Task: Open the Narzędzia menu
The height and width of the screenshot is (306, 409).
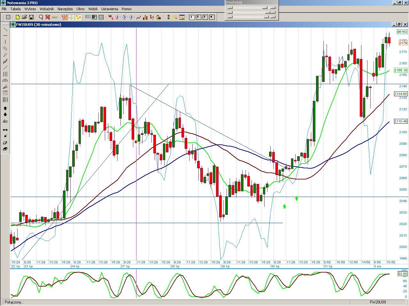Action: pos(65,9)
